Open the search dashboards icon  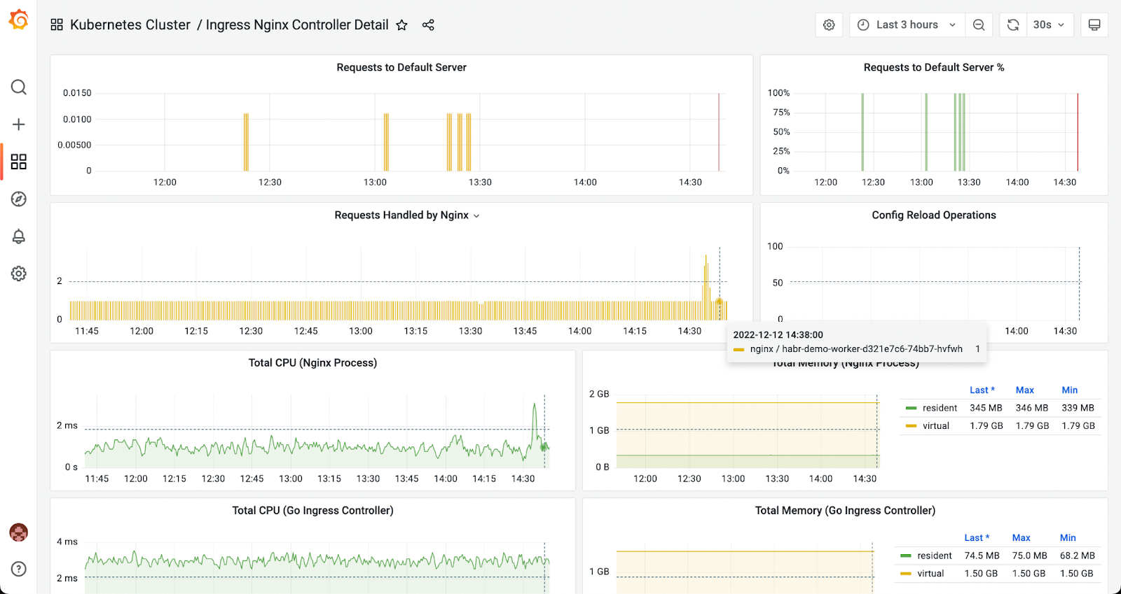click(19, 87)
